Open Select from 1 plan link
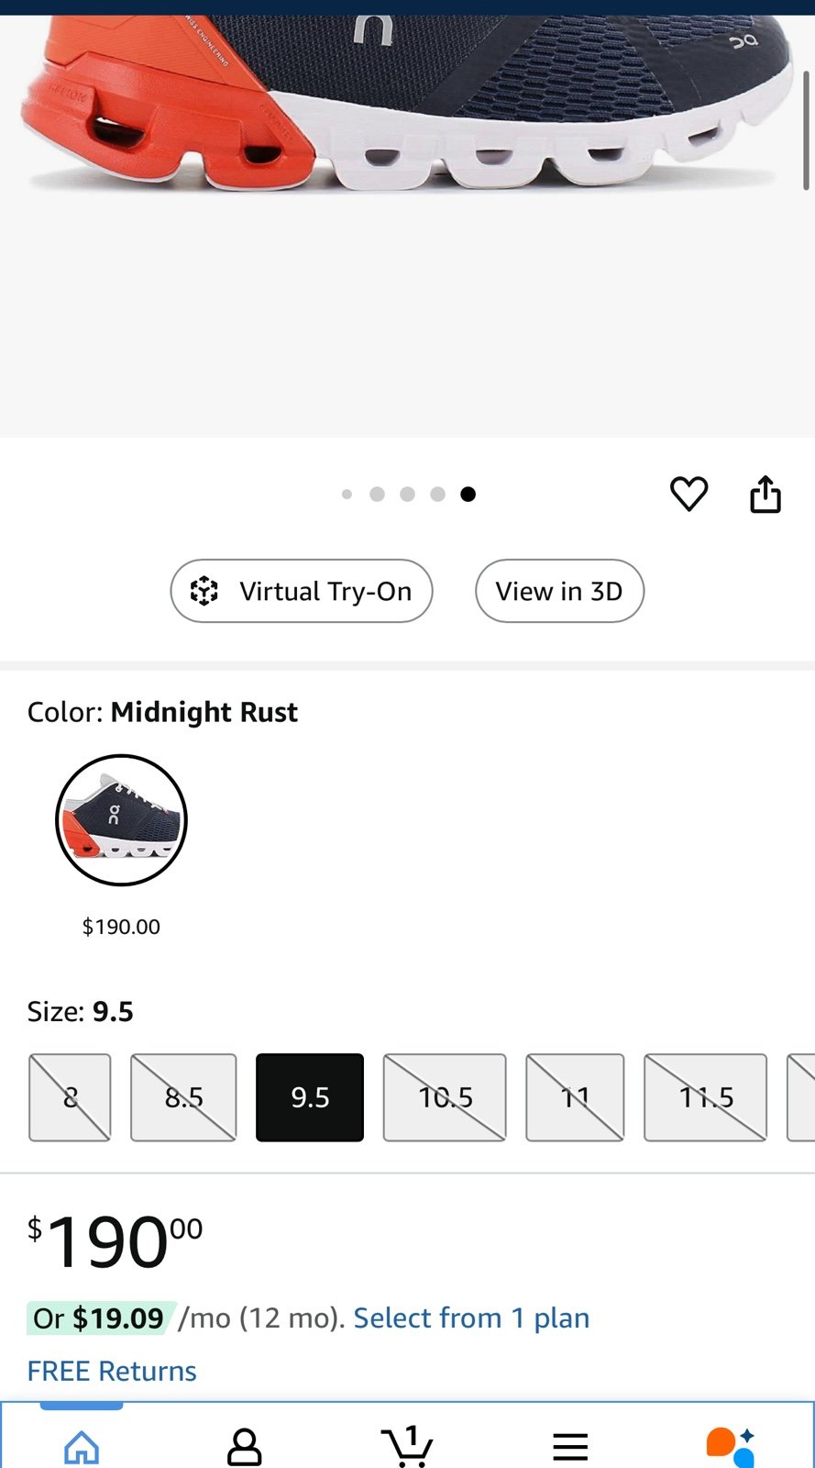 [471, 1318]
